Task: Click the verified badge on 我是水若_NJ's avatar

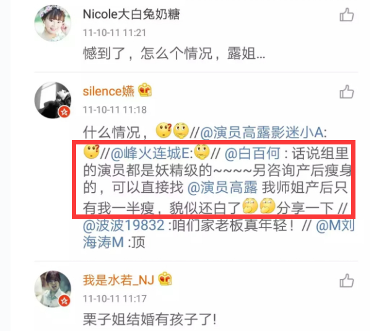Action: 64,301
